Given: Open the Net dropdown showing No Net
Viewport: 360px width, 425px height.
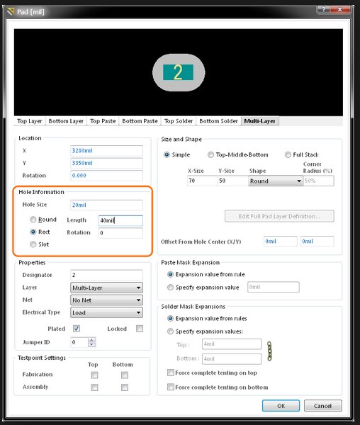Looking at the screenshot, I should [x=106, y=300].
